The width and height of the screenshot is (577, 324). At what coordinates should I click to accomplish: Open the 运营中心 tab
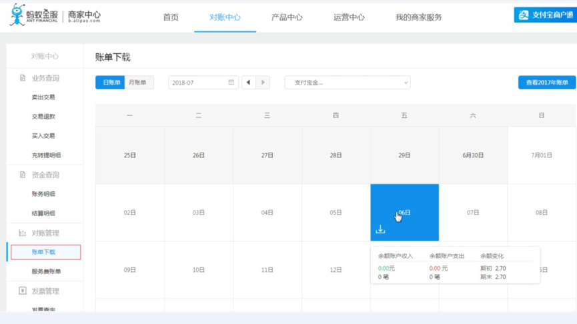click(x=349, y=17)
